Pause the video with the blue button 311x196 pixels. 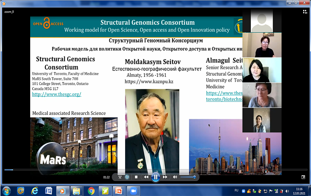click(x=155, y=177)
